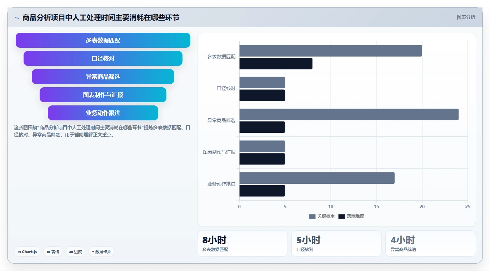This screenshot has height=271, width=490.
Task: Select the 多表数据匹配 funnel stage
Action: click(x=103, y=40)
